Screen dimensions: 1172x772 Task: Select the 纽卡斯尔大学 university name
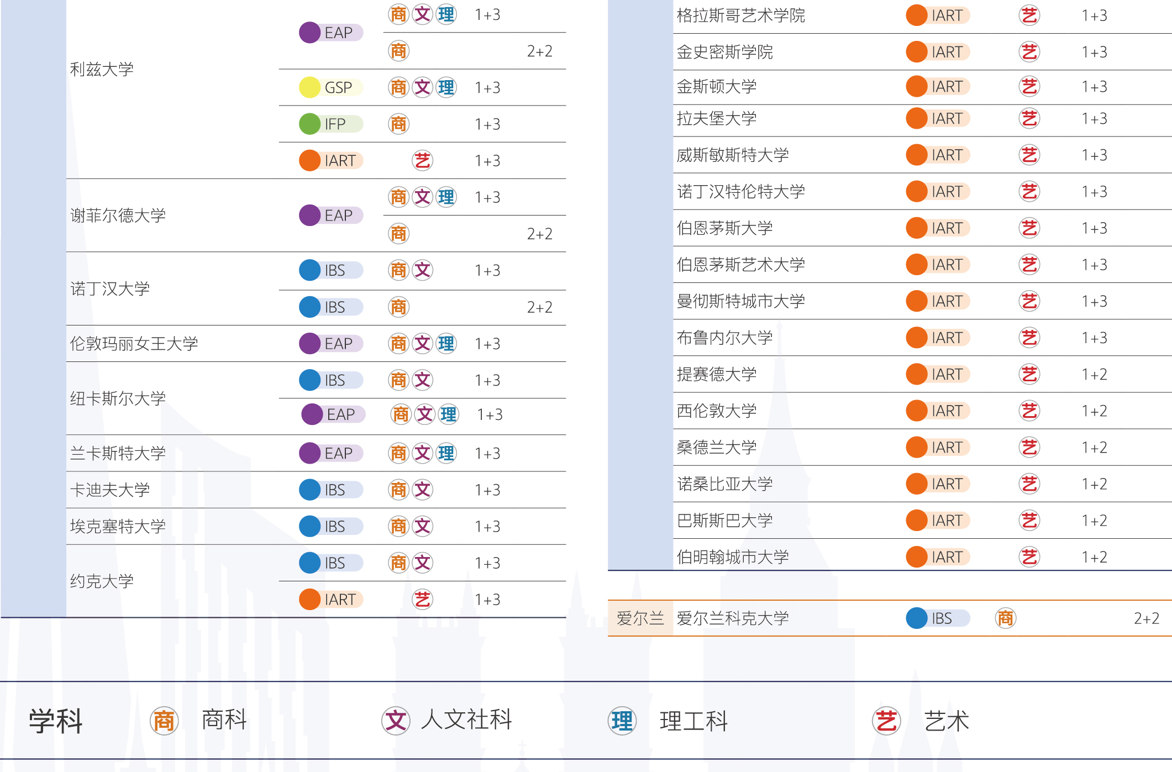(118, 398)
